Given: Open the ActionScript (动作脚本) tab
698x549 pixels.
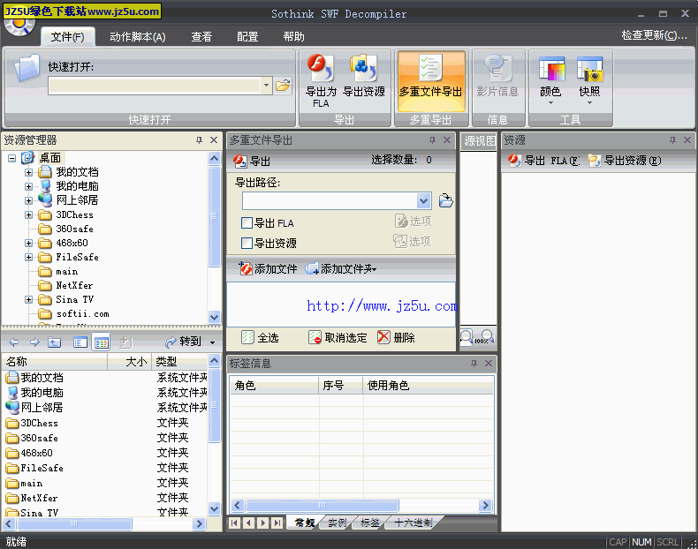Looking at the screenshot, I should coord(138,36).
